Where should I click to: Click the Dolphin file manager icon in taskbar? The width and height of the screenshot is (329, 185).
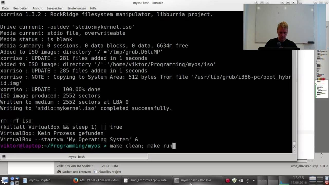tap(25, 180)
